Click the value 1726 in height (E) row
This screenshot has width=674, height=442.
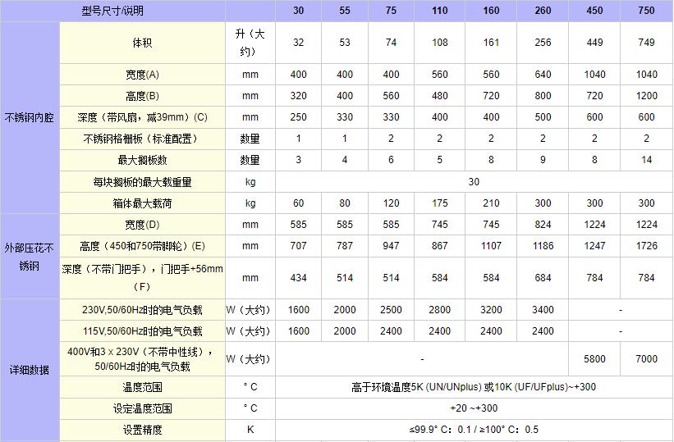tap(646, 246)
